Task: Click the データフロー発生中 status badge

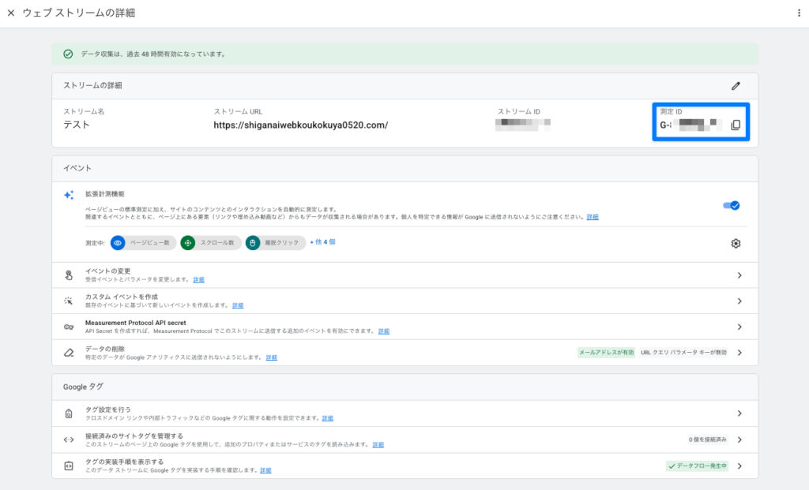Action: [697, 466]
